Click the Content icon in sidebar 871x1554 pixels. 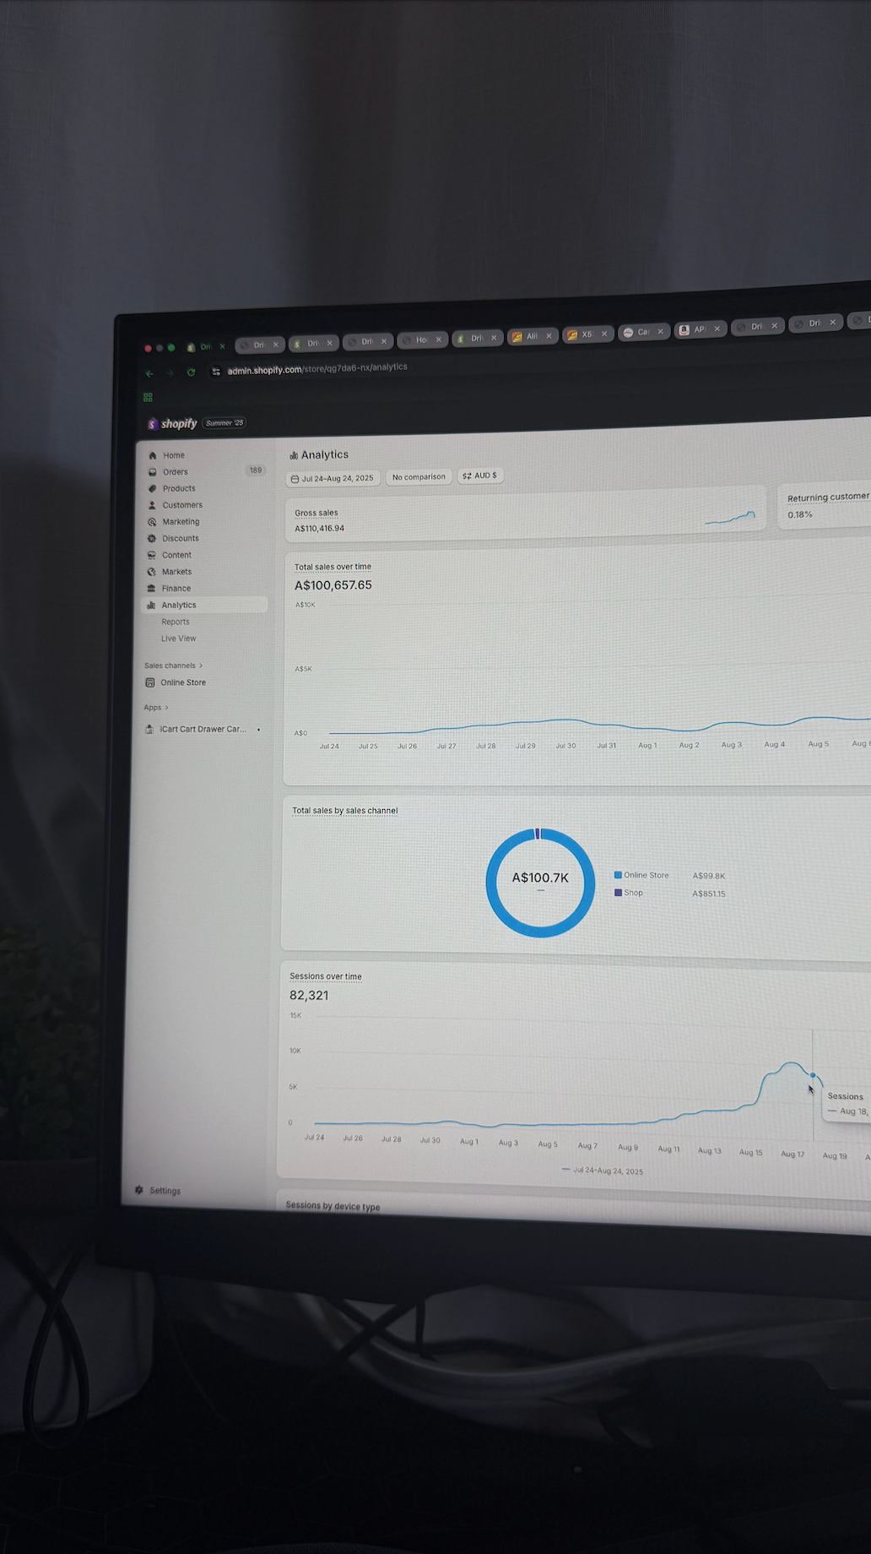tap(152, 555)
